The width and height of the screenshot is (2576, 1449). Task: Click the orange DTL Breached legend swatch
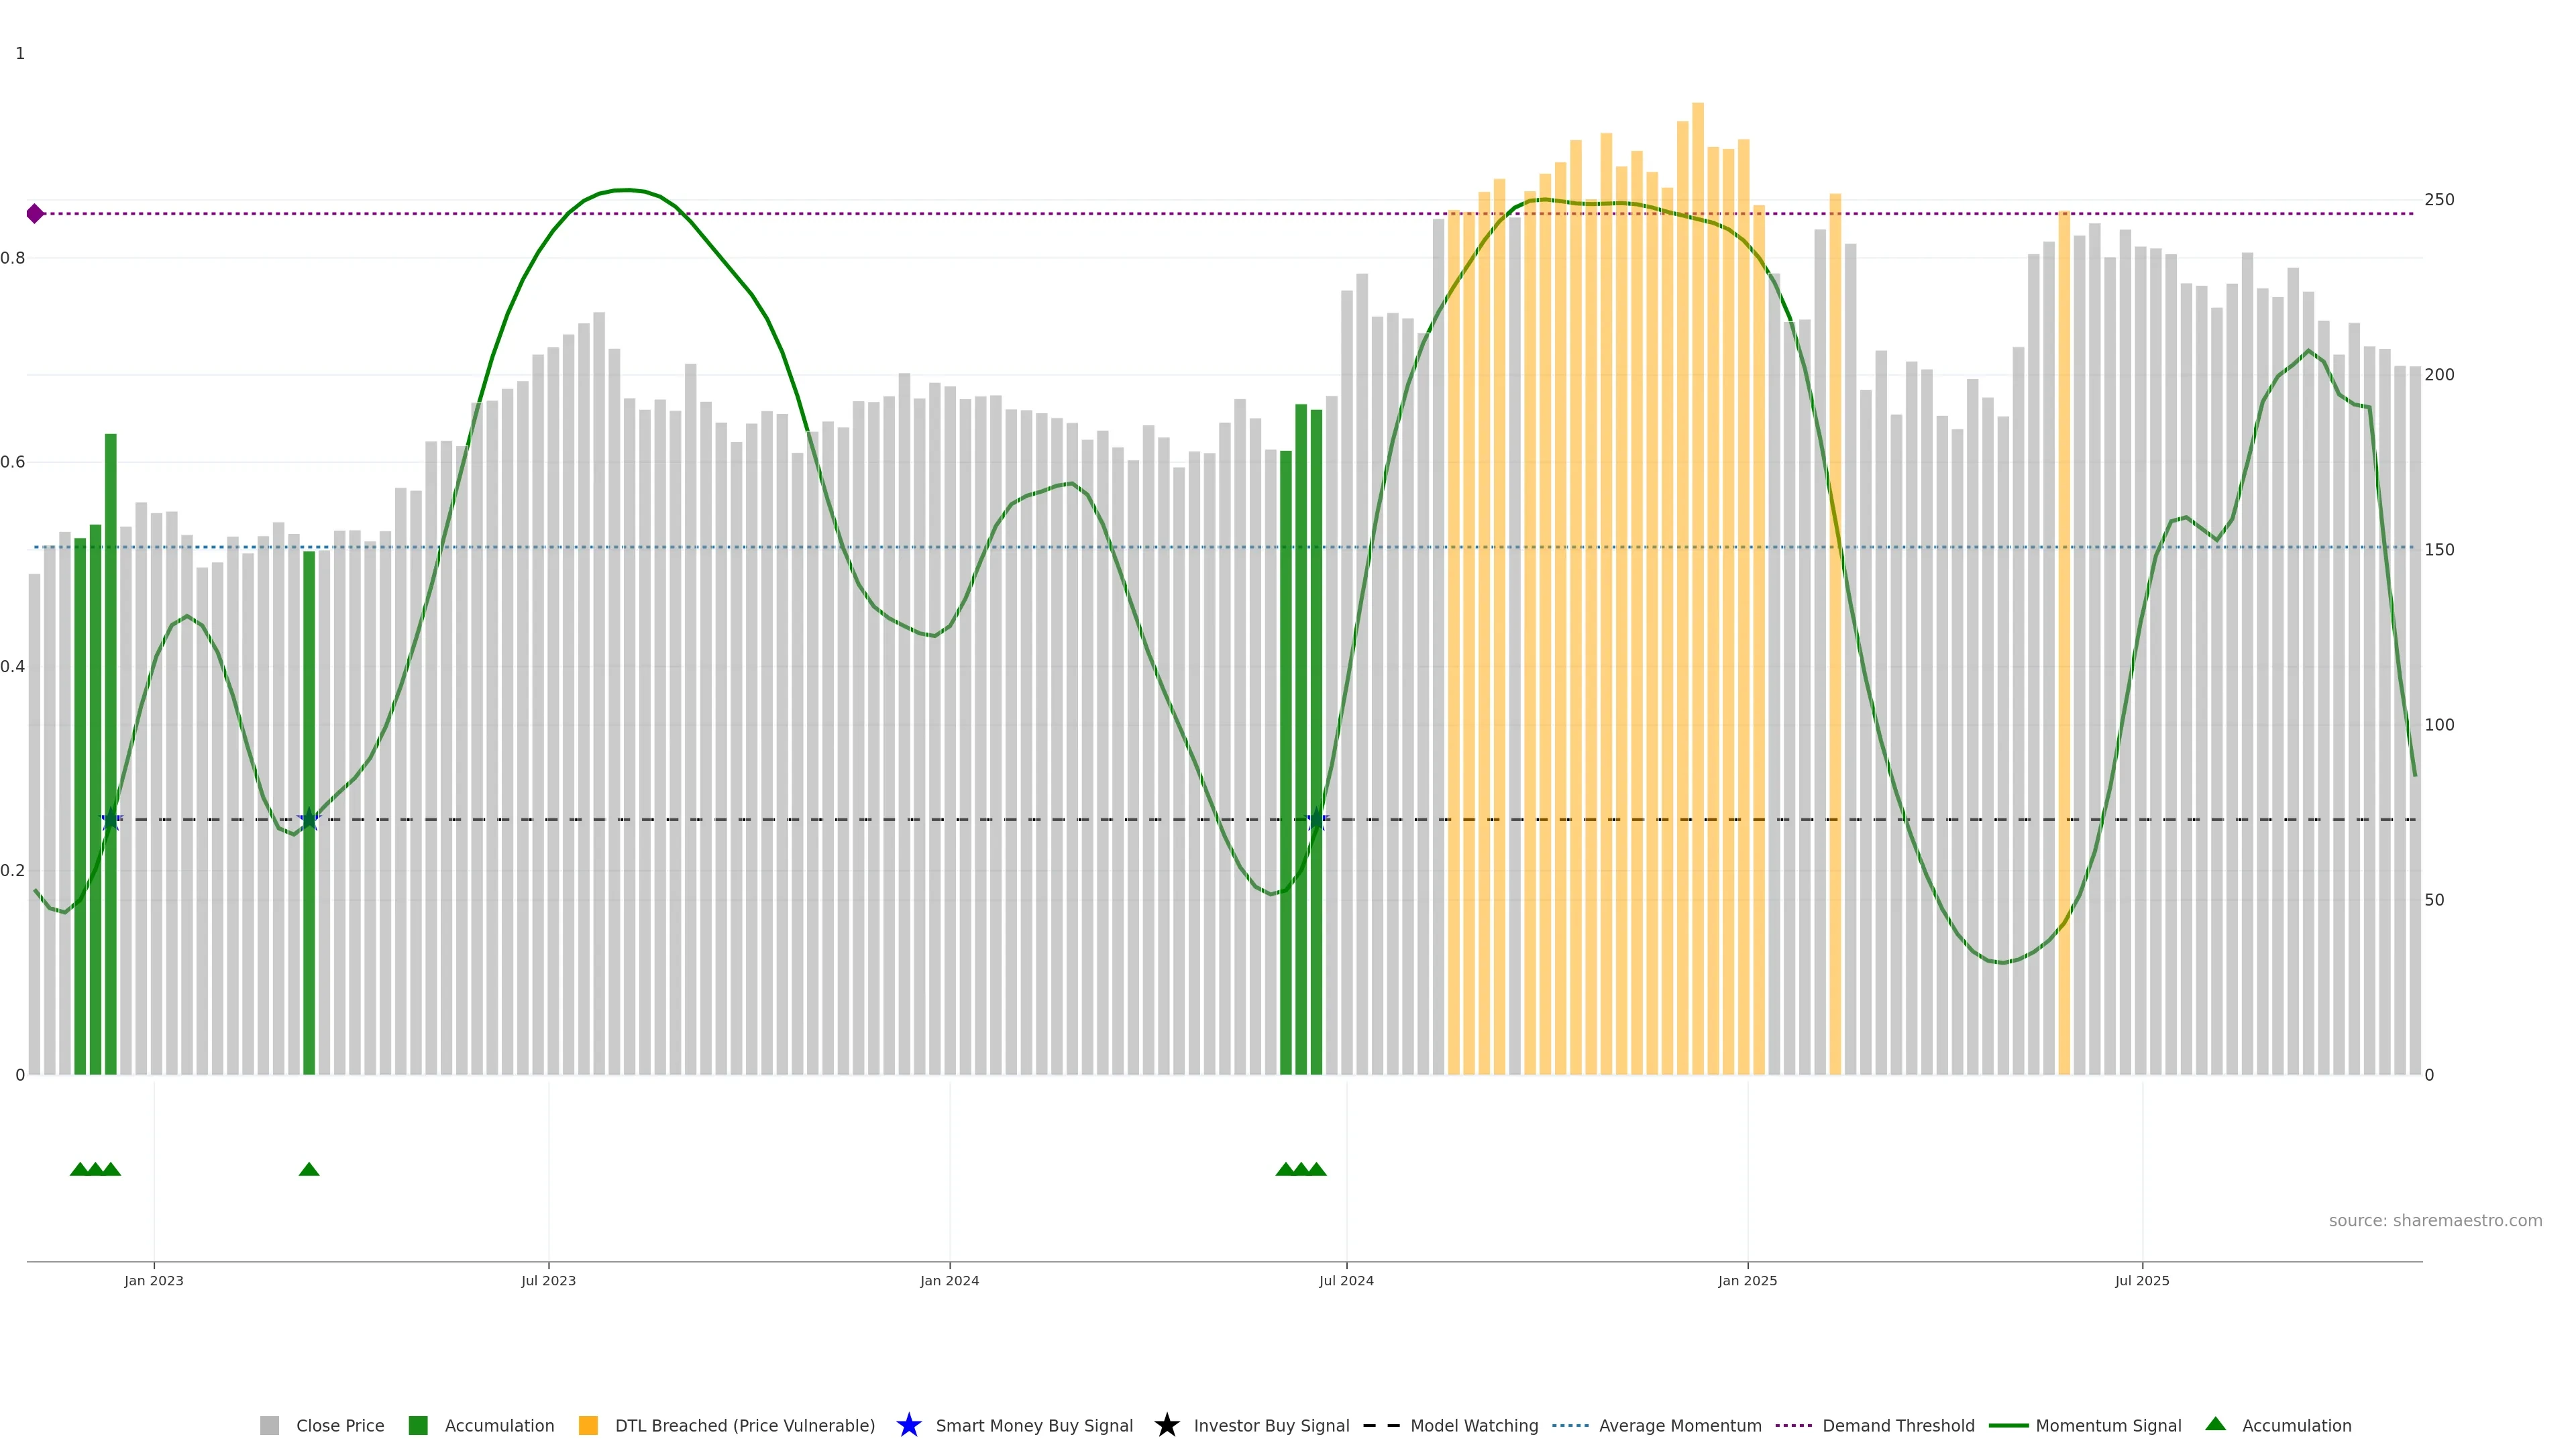click(x=588, y=1425)
